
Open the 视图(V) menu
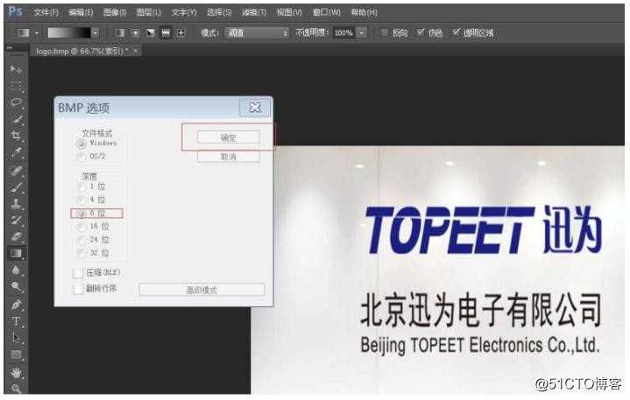tap(289, 12)
